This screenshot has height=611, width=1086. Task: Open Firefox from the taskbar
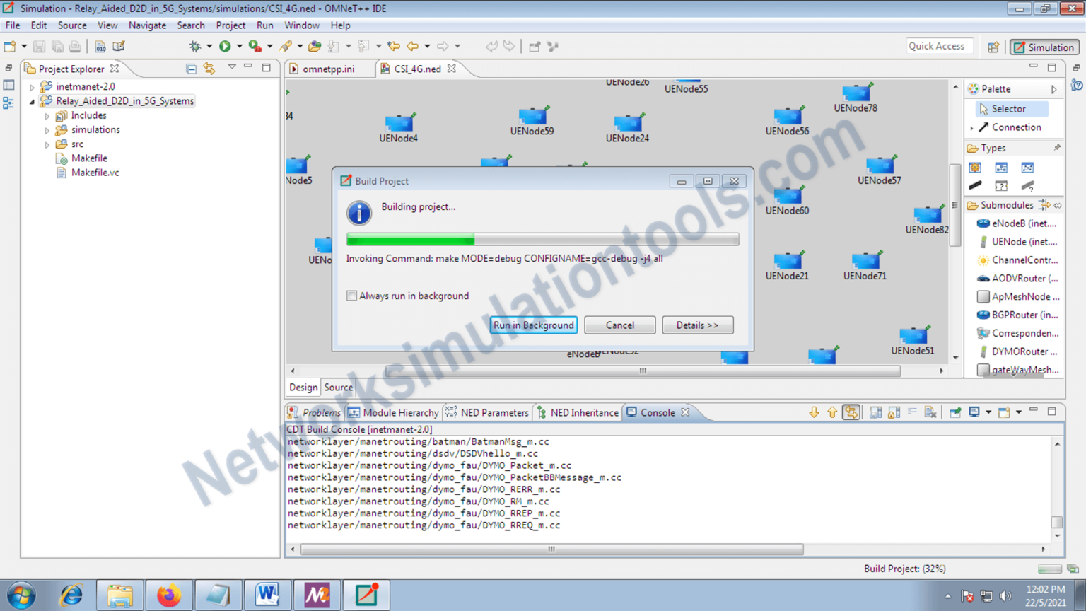(x=168, y=595)
